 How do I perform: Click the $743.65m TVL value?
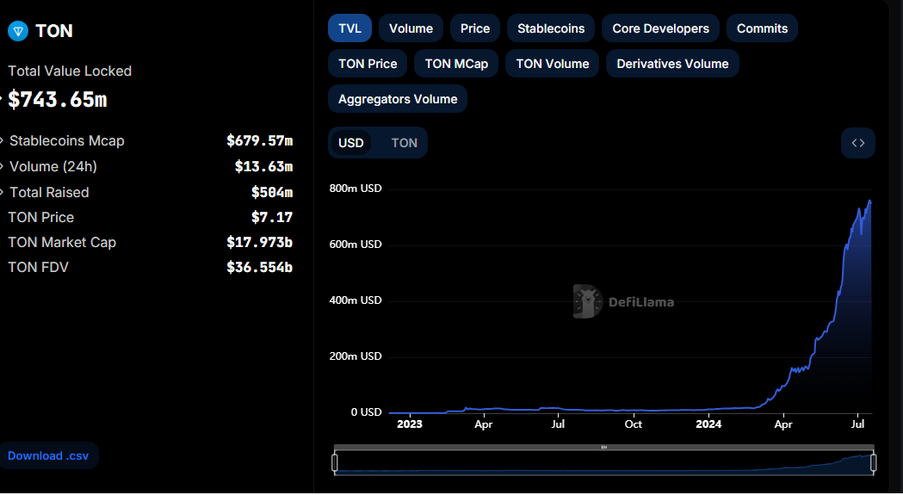58,100
